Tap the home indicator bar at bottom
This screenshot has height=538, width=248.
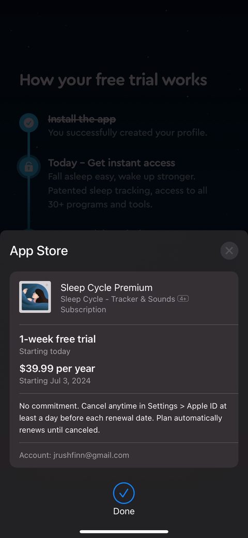[124, 532]
